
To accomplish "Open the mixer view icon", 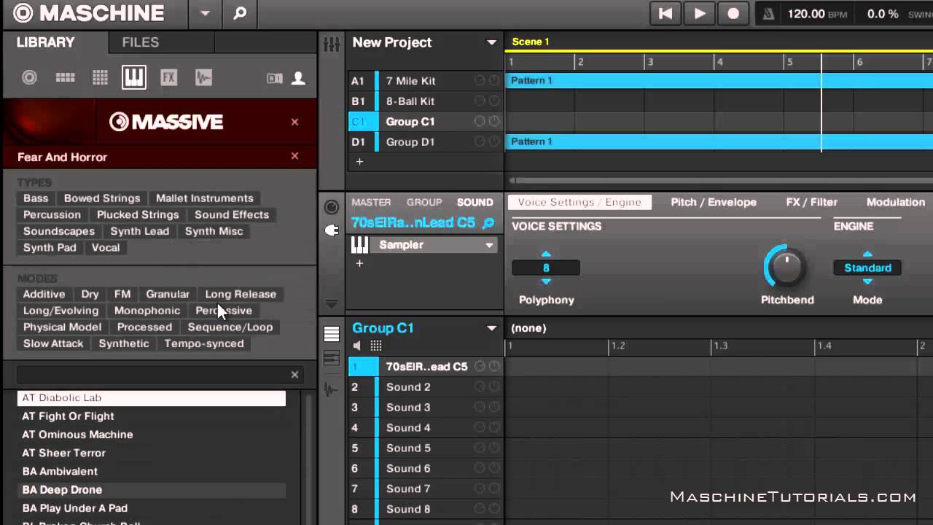I will coord(332,44).
